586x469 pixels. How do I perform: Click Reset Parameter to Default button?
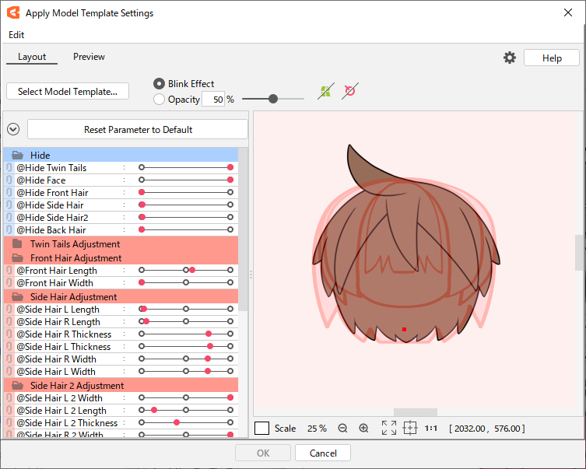coord(138,129)
